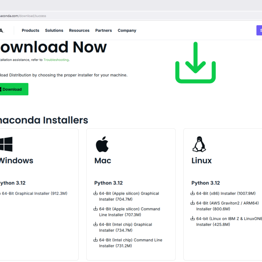Screen dimensions: 262x262
Task: Open the Solutions menu
Action: [54, 30]
